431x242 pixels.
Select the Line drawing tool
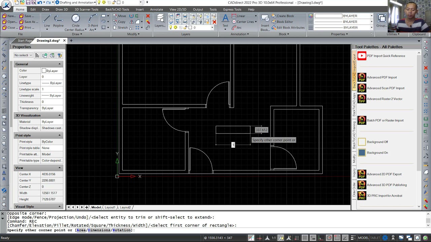click(x=47, y=21)
